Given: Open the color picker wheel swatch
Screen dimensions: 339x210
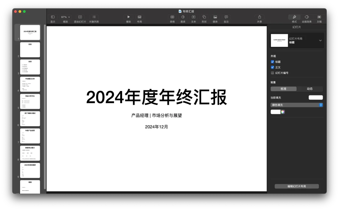Looking at the screenshot, I should pyautogui.click(x=282, y=112).
